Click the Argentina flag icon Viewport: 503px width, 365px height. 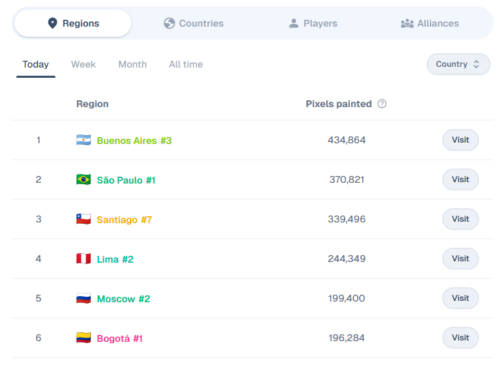[83, 140]
